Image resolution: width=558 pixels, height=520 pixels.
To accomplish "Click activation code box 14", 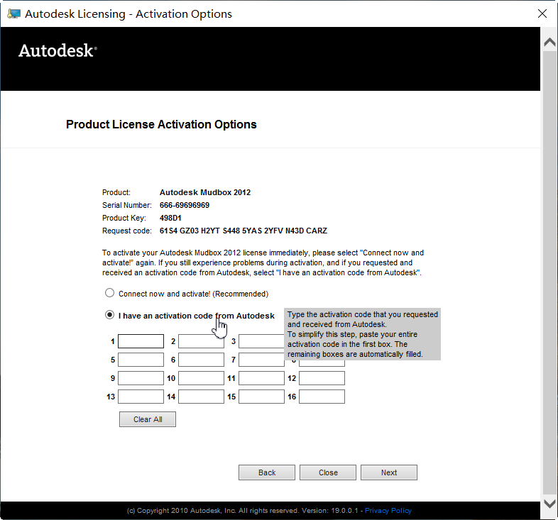I will 201,397.
